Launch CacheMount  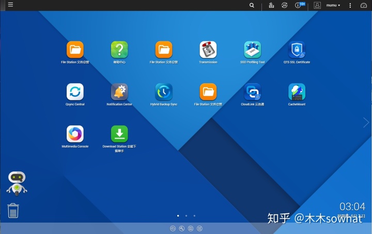(297, 92)
